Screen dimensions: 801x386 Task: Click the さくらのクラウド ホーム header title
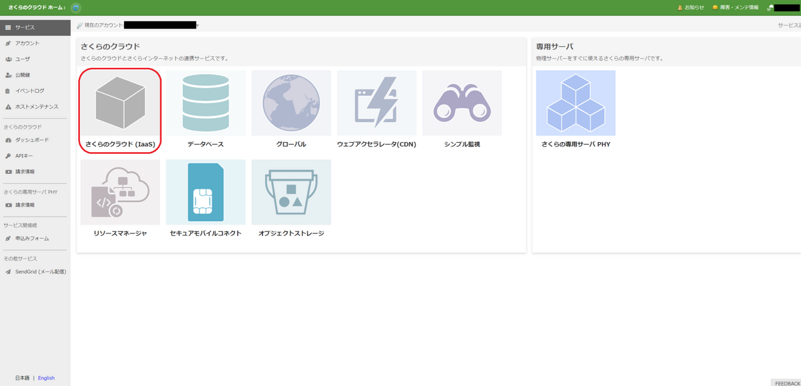click(x=36, y=7)
